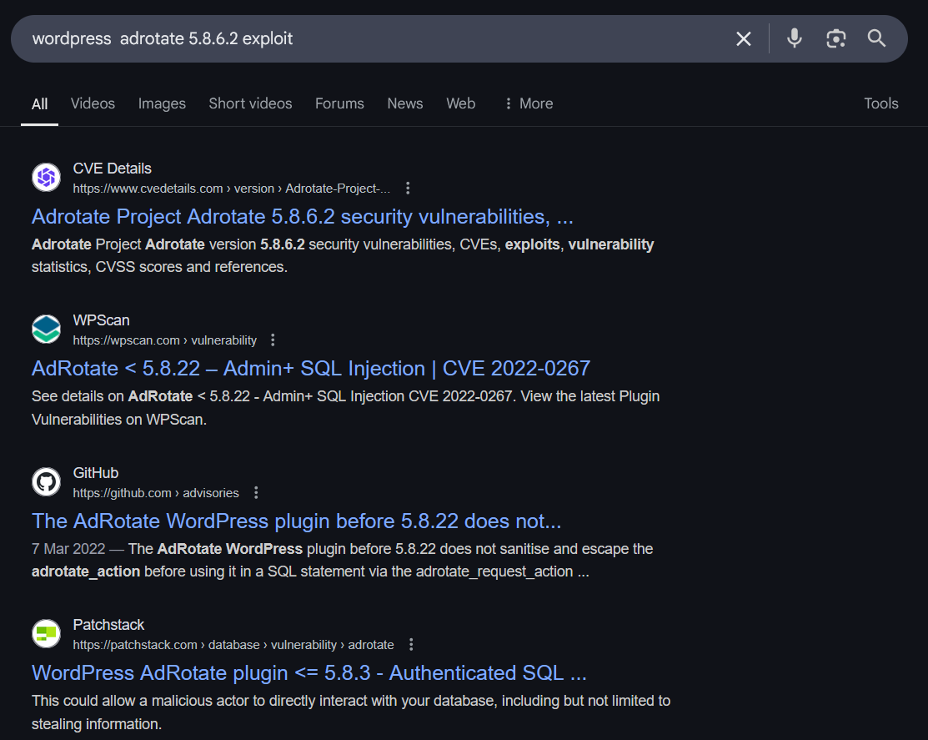928x740 pixels.
Task: Open WordPress AdRotate plugin <= 5.8.3 link
Action: pos(309,673)
